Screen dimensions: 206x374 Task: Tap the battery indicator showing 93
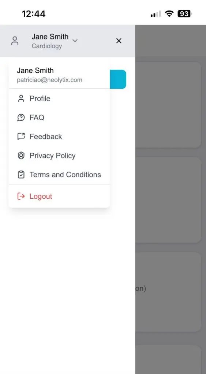pos(184,14)
